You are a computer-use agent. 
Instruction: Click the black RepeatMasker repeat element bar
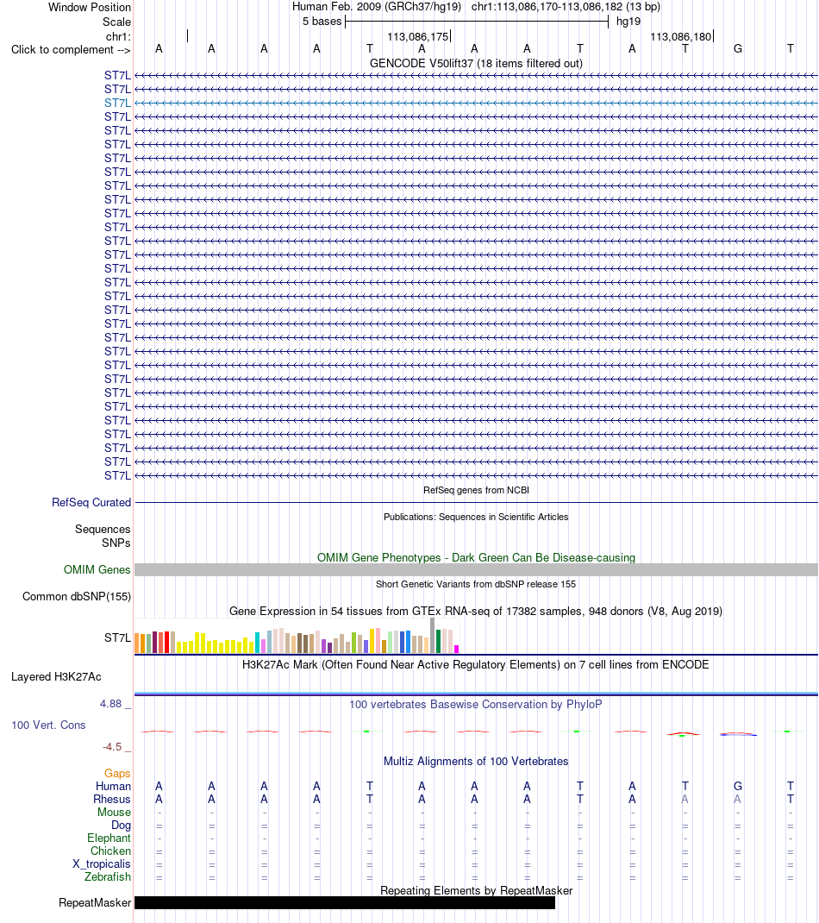click(345, 903)
